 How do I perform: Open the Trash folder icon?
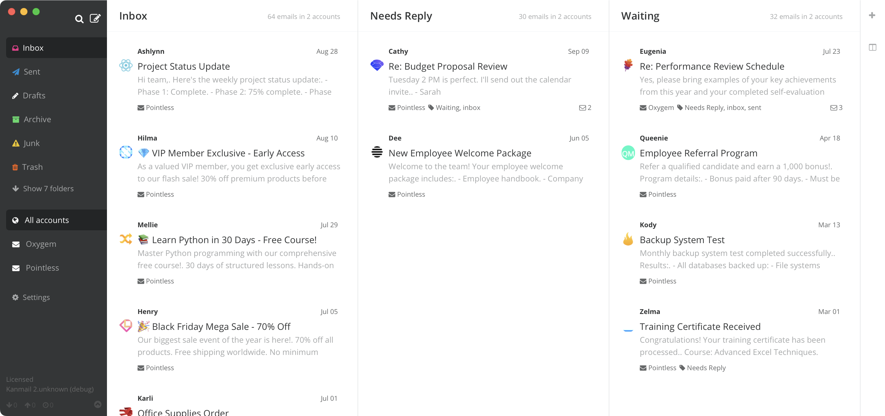click(x=16, y=167)
